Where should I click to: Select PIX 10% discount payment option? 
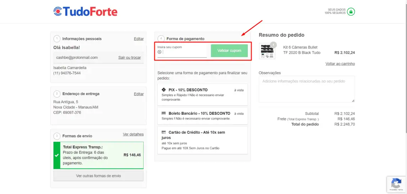(x=203, y=95)
